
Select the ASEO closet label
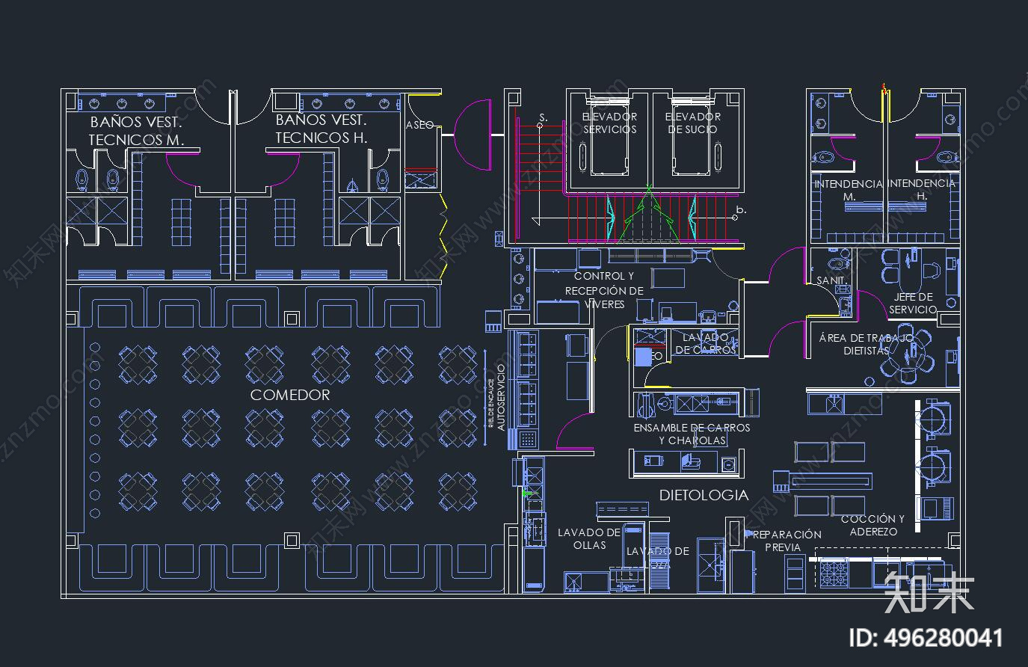tap(420, 125)
